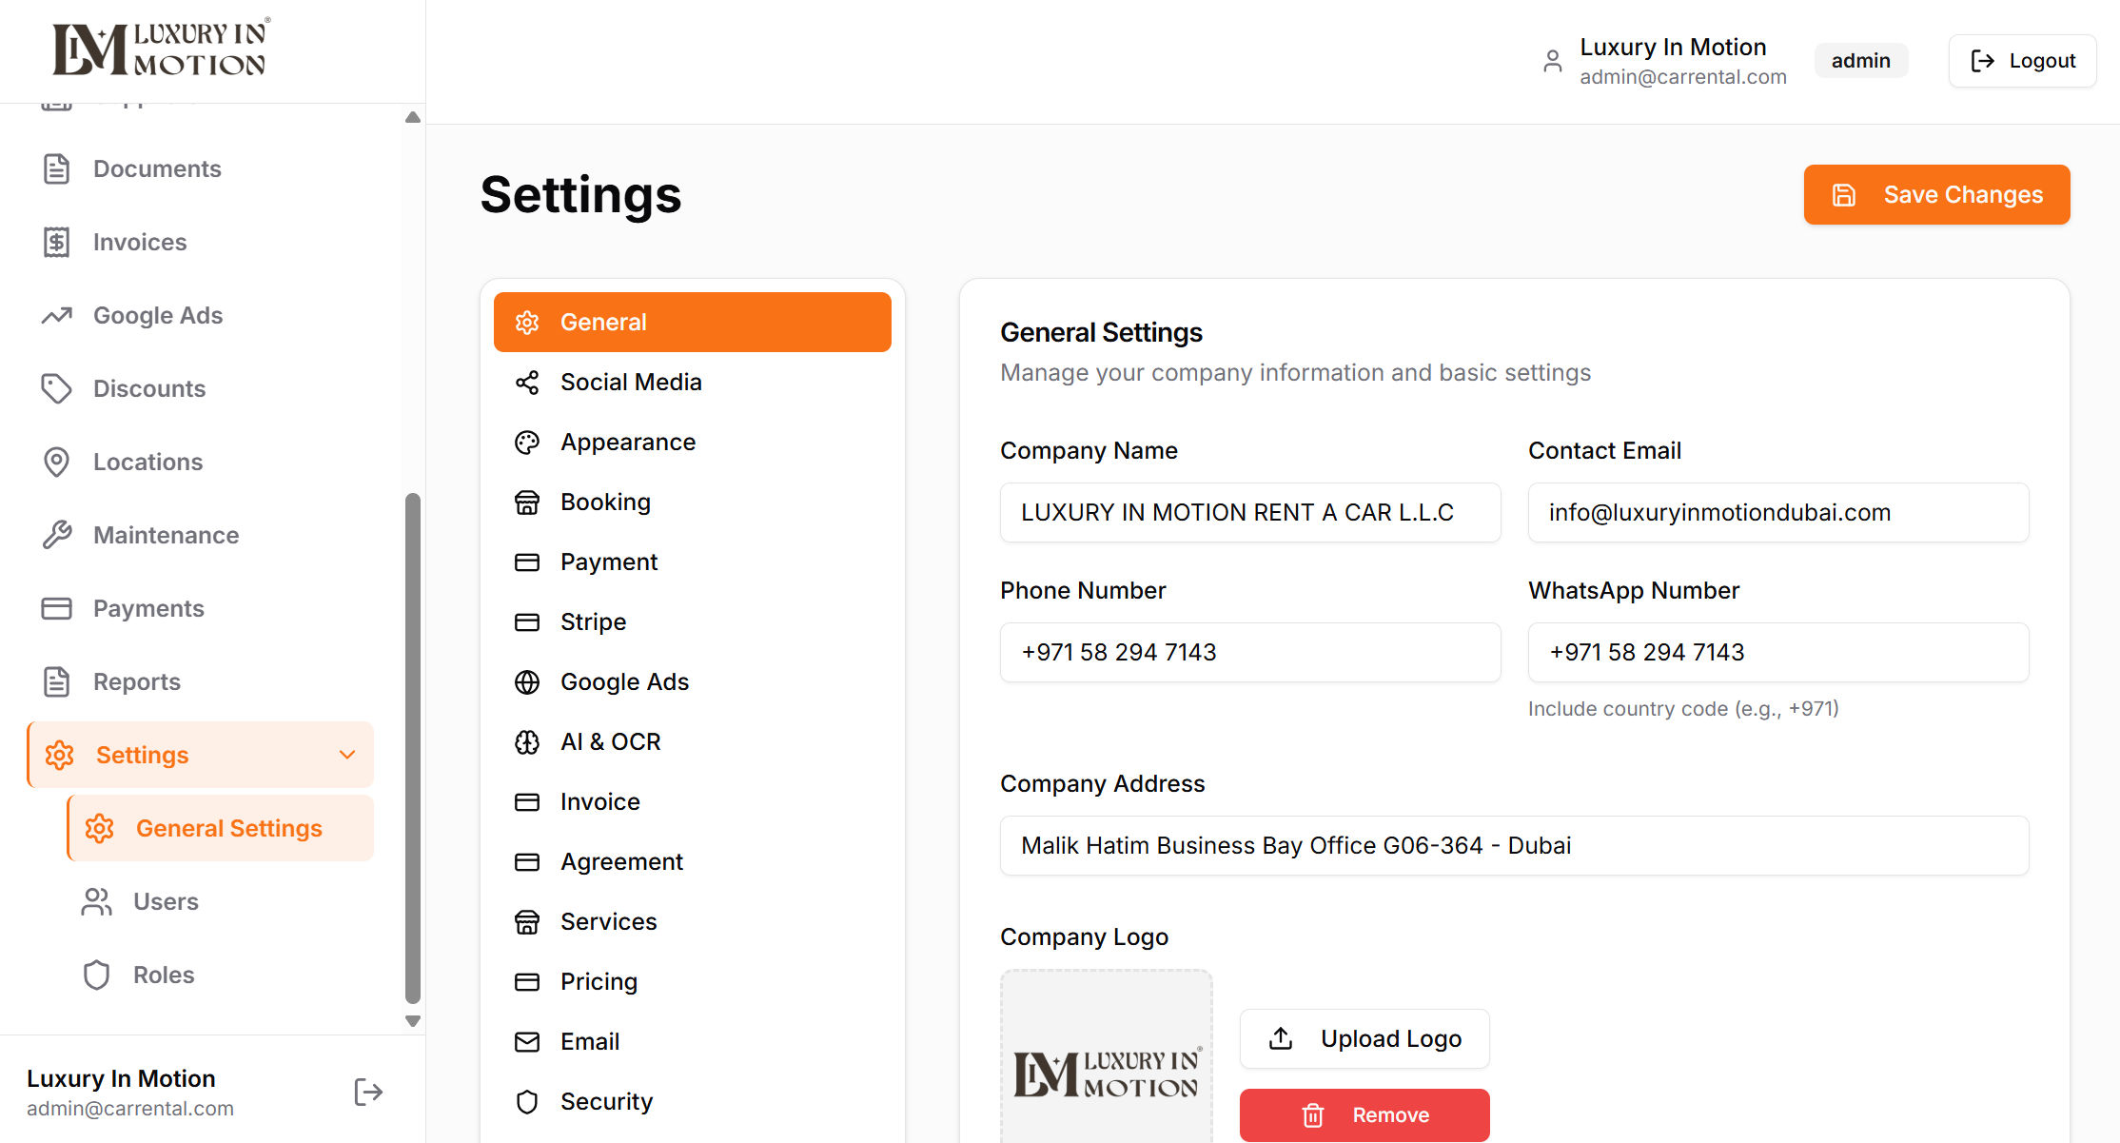The image size is (2120, 1143).
Task: Collapse the Settings menu chevron
Action: pos(347,756)
